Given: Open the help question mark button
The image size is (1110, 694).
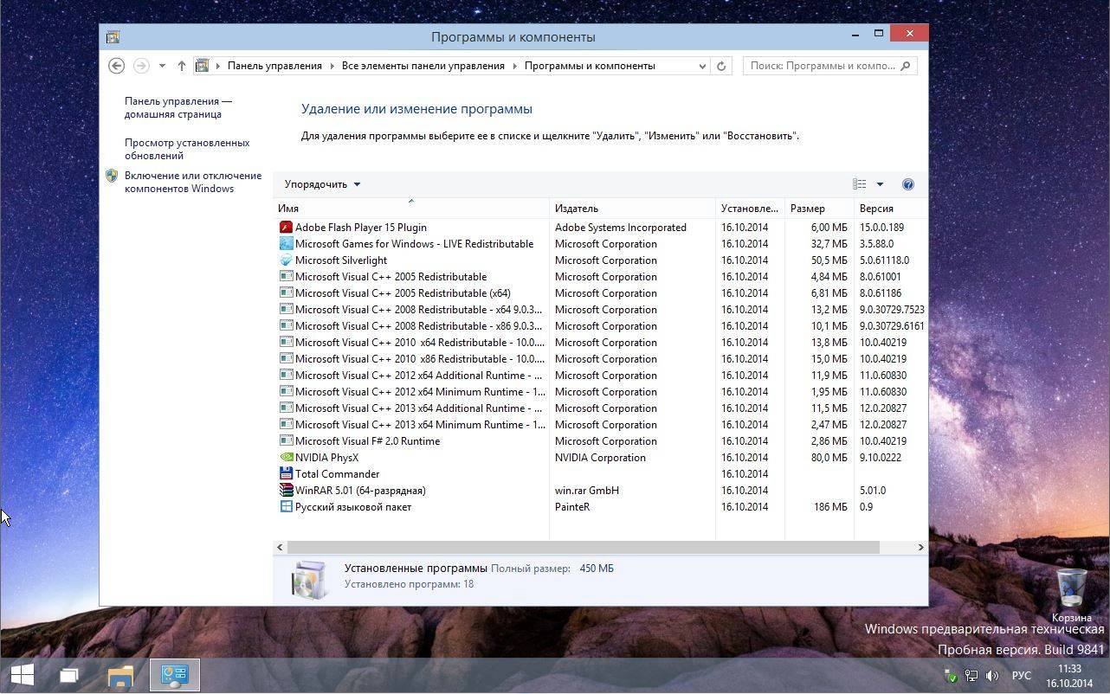Looking at the screenshot, I should coord(907,184).
